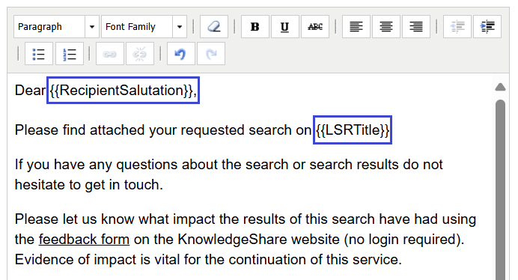Toggle underline formatting

pyautogui.click(x=285, y=26)
